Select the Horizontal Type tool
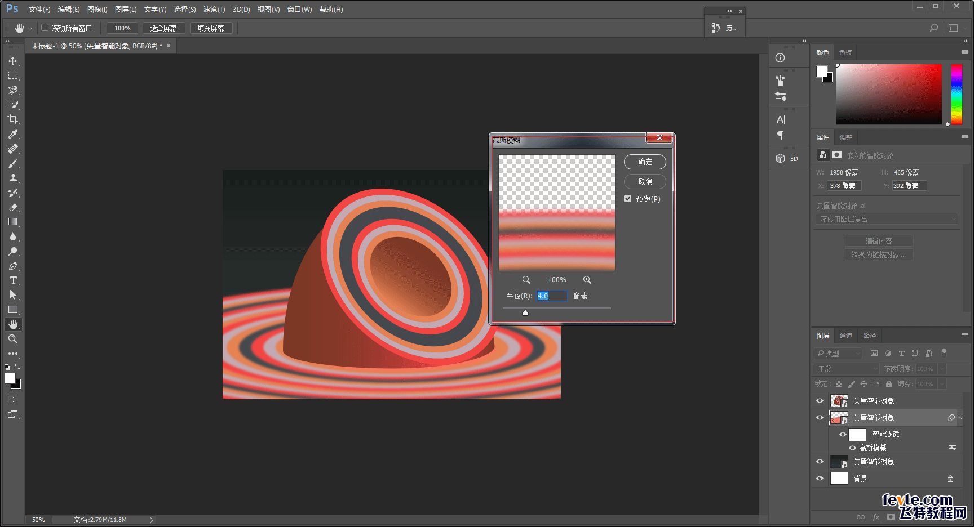Image resolution: width=974 pixels, height=527 pixels. [12, 280]
